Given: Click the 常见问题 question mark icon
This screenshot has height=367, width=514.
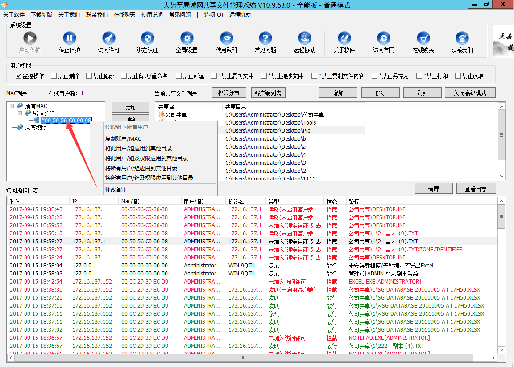Looking at the screenshot, I should tap(265, 38).
